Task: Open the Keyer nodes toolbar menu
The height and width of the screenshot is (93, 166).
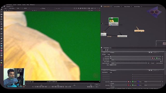Action: tap(2, 22)
